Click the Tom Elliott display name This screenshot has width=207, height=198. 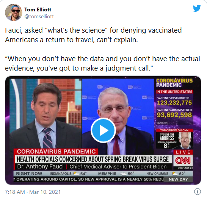coord(38,9)
